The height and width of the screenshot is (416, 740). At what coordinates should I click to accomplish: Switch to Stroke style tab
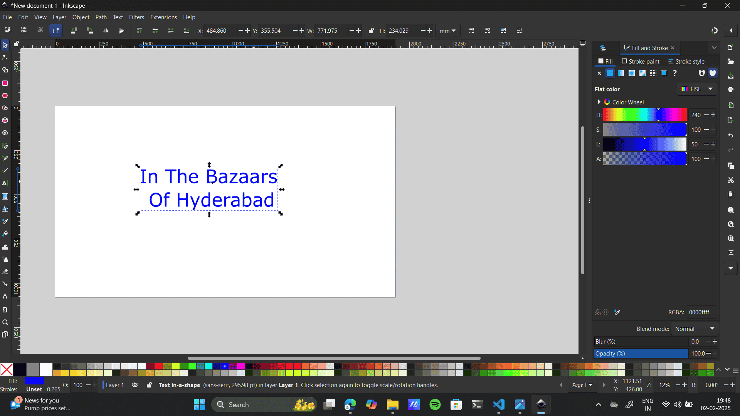point(686,61)
